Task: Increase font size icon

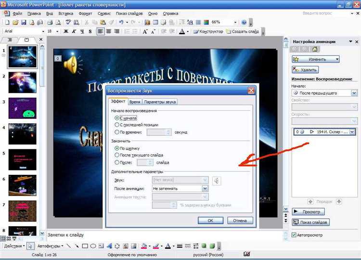Action: pos(145,31)
